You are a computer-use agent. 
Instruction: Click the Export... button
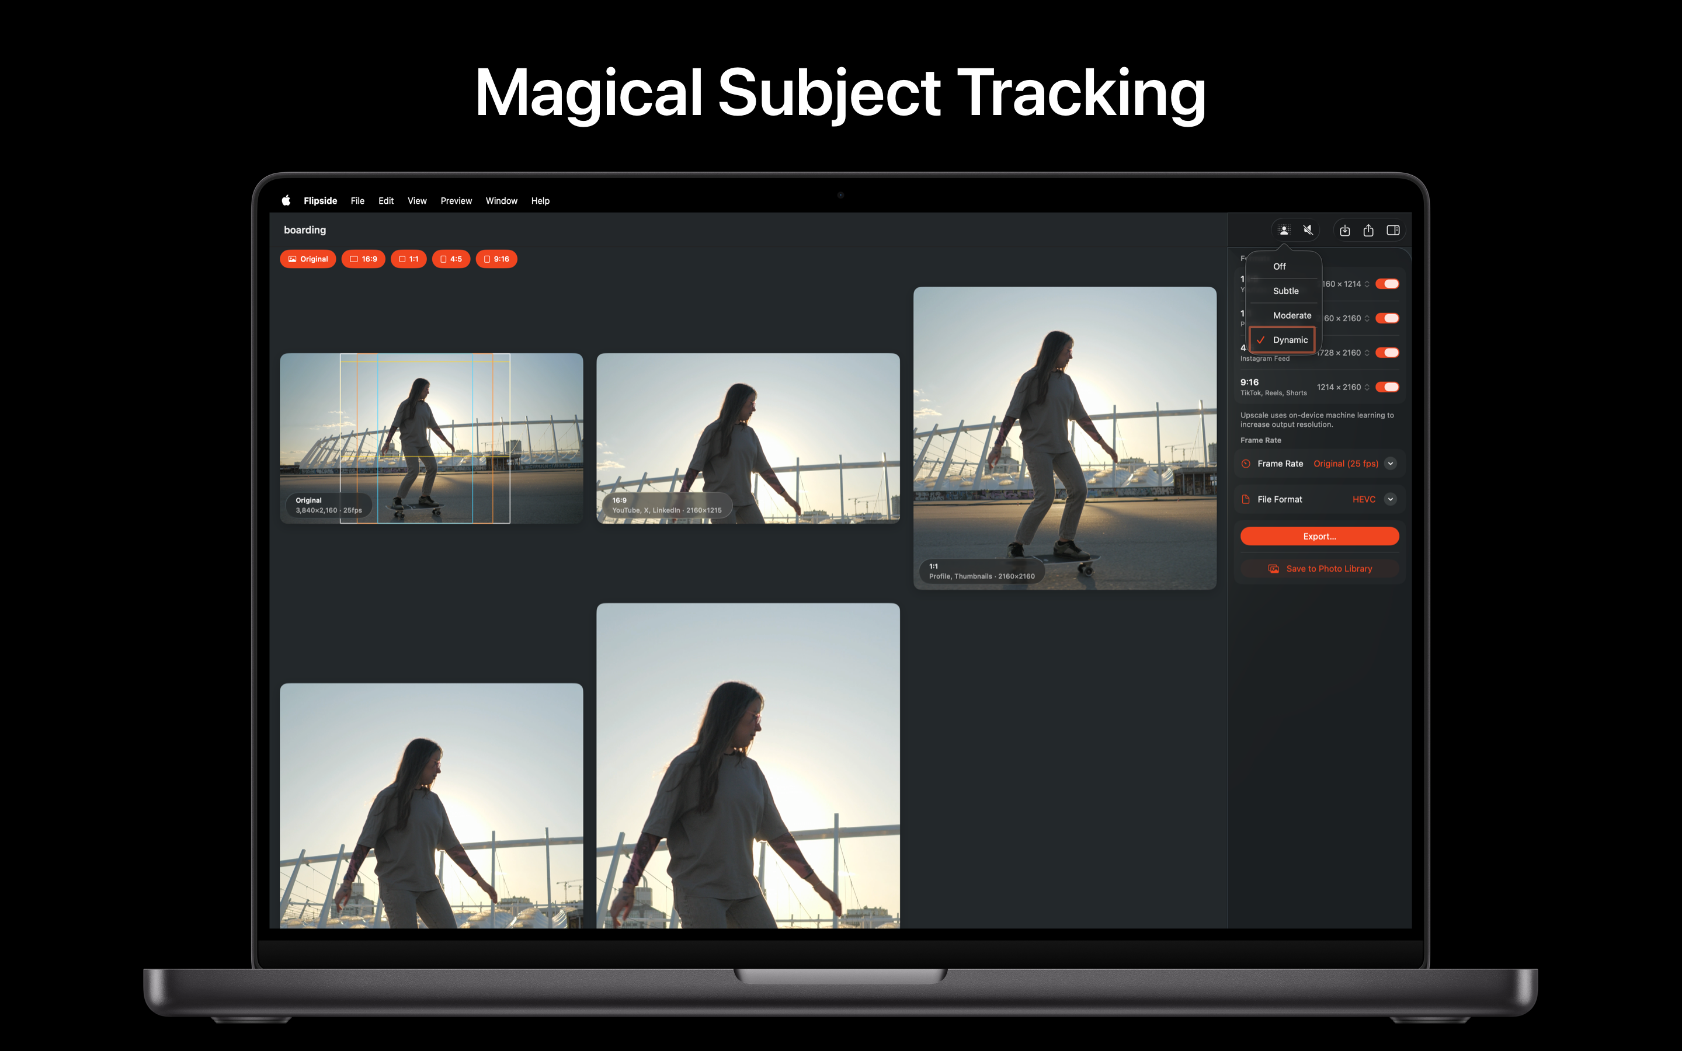tap(1319, 536)
